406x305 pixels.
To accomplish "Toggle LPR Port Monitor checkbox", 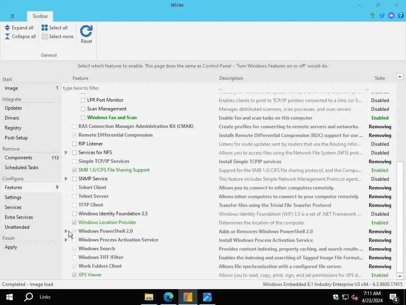I will (83, 100).
